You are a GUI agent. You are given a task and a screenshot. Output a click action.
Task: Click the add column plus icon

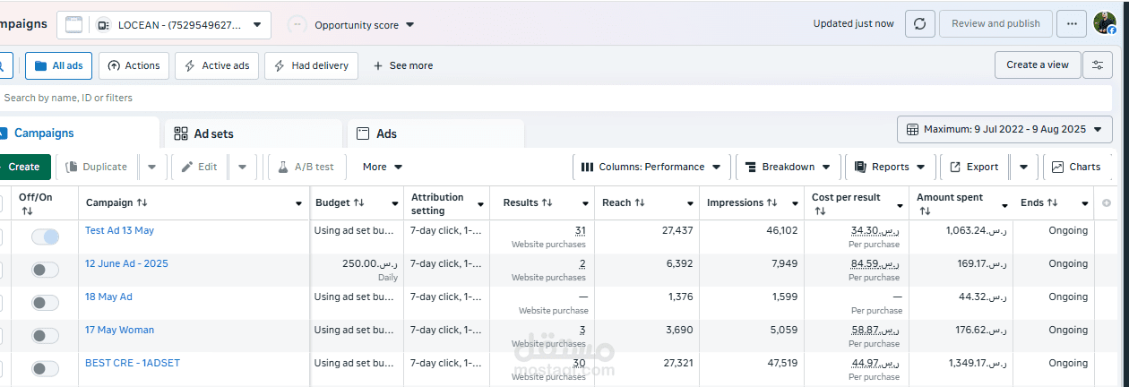click(x=1107, y=203)
